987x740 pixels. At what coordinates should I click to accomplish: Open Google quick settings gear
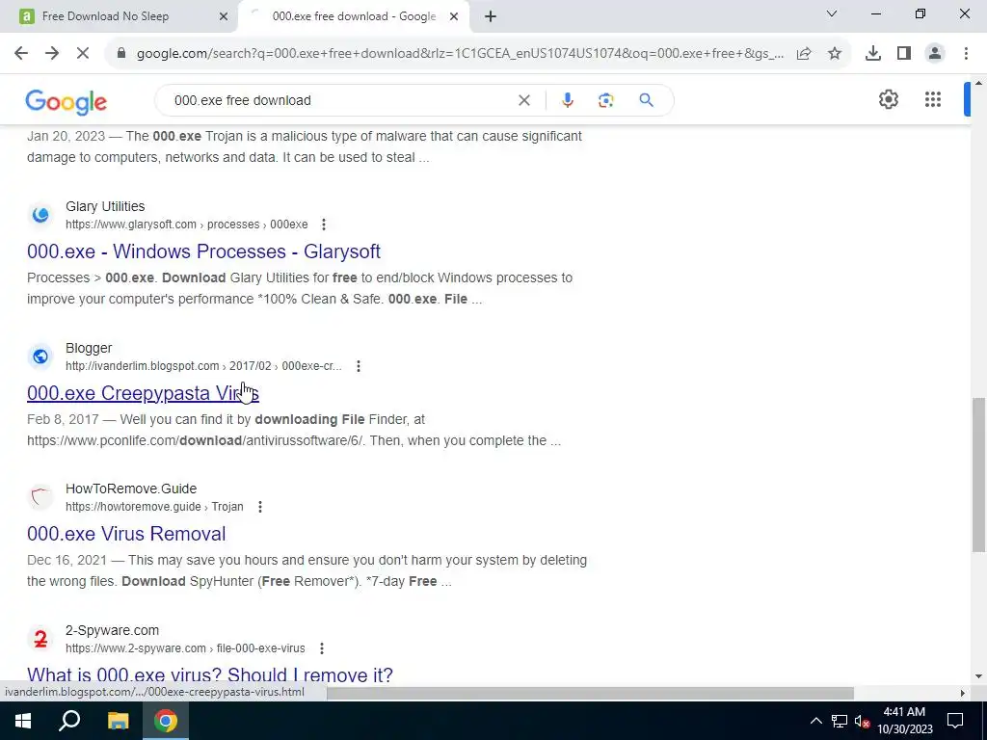pyautogui.click(x=888, y=99)
